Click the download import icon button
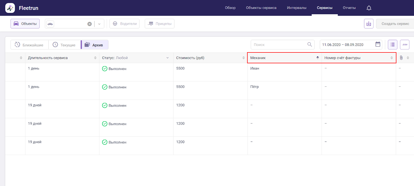 coord(368,24)
